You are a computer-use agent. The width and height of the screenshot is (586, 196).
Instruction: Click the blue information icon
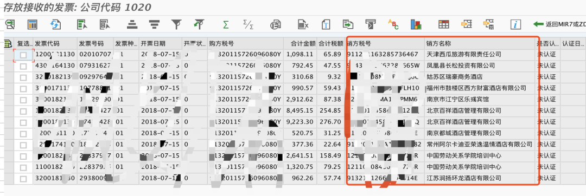(x=516, y=24)
